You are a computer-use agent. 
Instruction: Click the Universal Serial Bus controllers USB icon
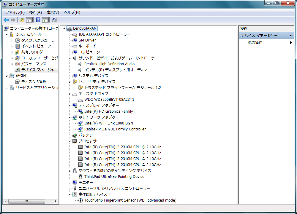point(75,189)
